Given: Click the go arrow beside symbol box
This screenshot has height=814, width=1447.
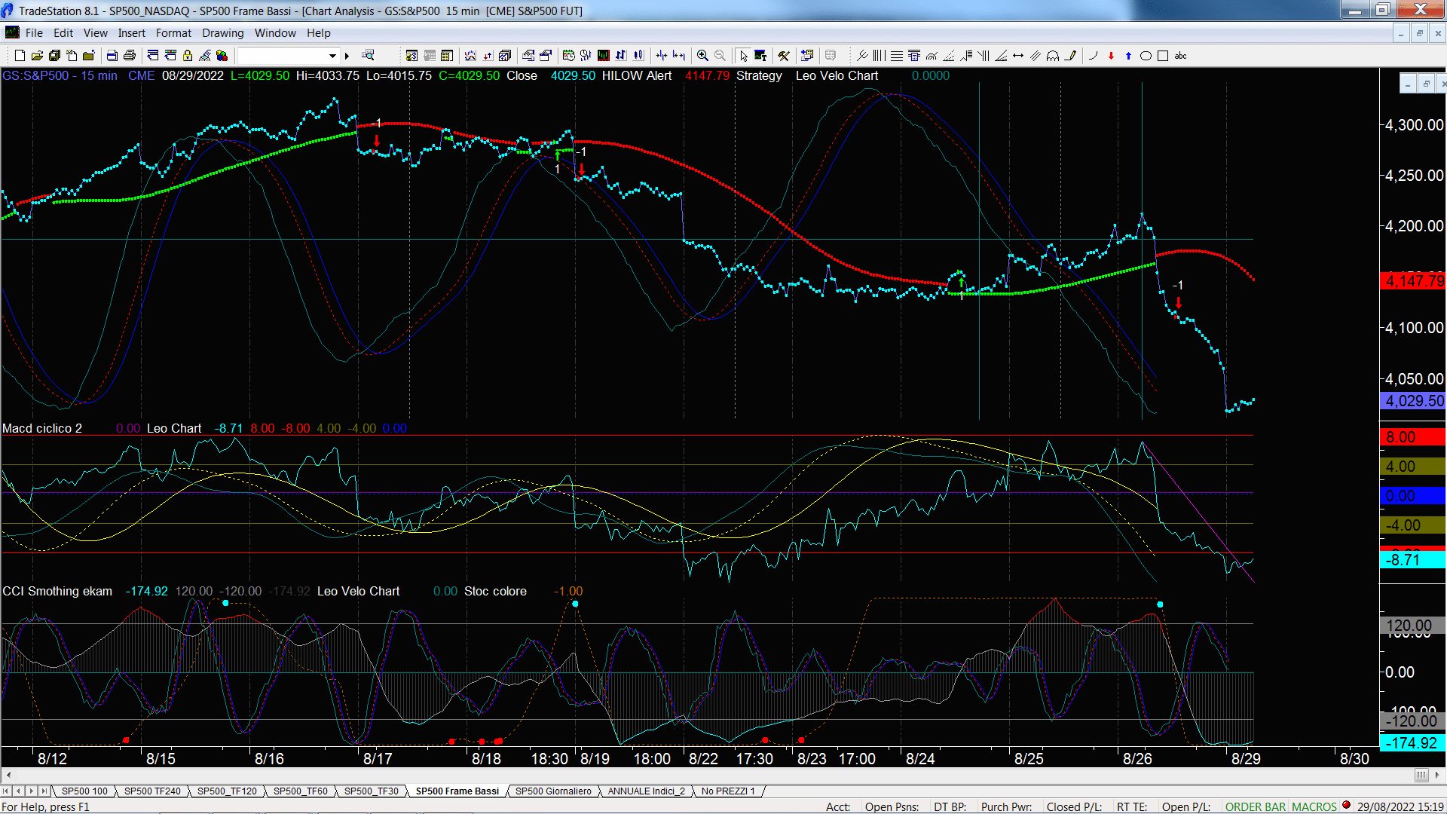Looking at the screenshot, I should coord(347,56).
